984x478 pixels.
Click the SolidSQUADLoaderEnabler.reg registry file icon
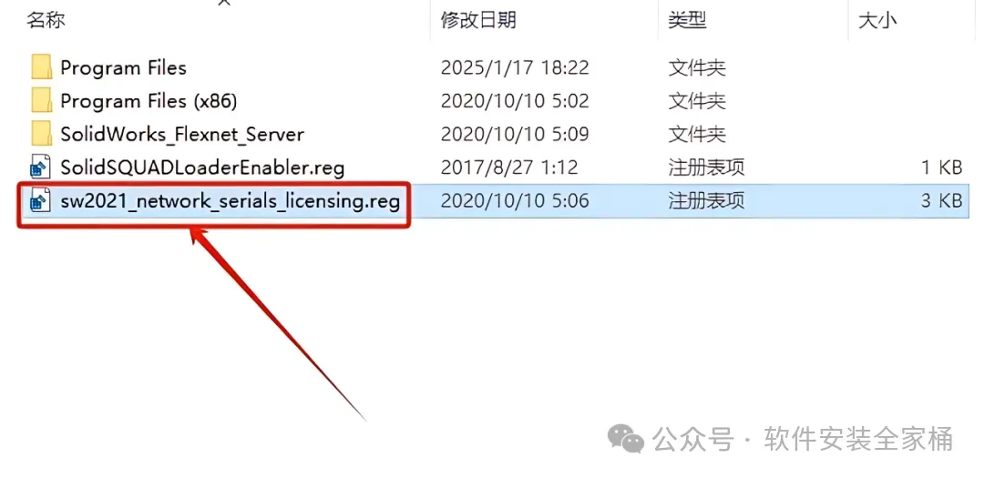pyautogui.click(x=41, y=168)
